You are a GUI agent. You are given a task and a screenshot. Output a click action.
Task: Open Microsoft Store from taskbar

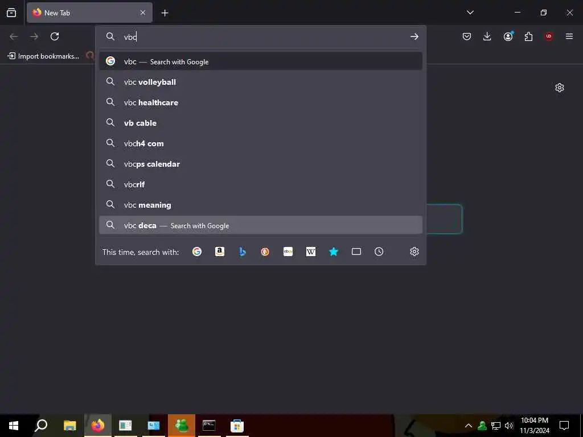pyautogui.click(x=237, y=426)
